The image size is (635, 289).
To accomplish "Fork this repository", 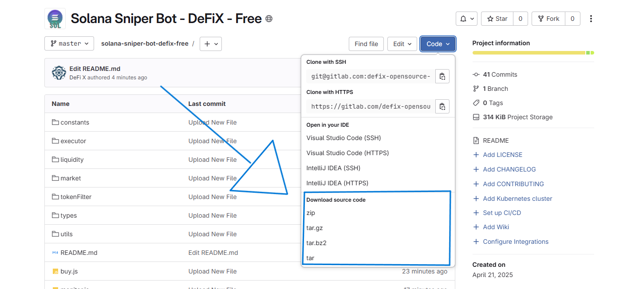I will [548, 19].
